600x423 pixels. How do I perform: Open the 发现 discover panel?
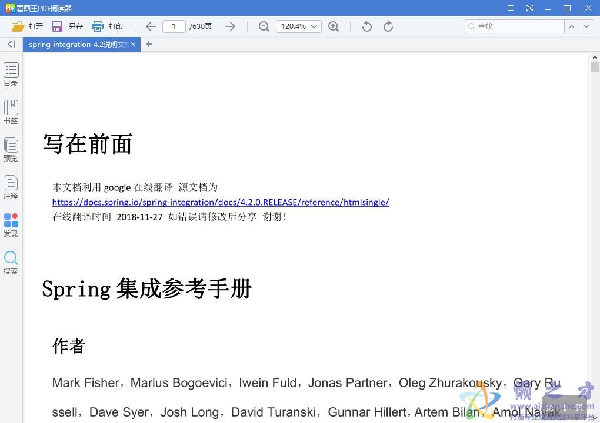click(11, 225)
